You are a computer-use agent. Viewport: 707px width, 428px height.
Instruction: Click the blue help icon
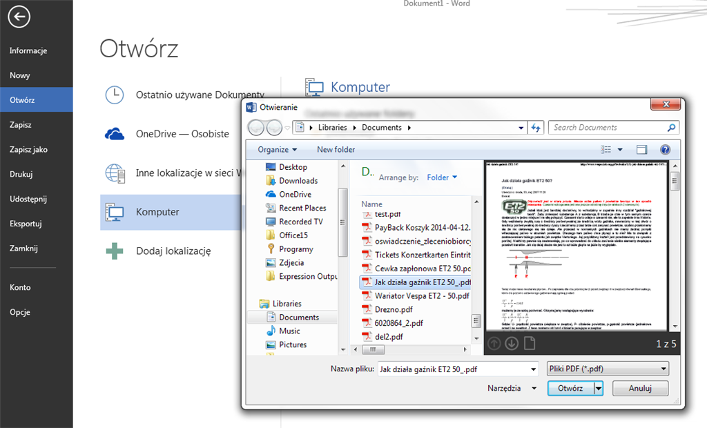coord(665,149)
